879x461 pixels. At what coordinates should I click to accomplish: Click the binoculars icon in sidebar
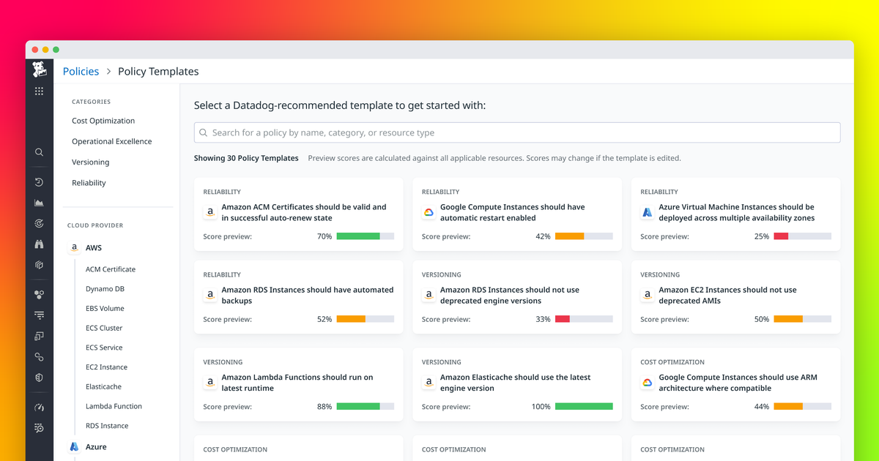40,244
